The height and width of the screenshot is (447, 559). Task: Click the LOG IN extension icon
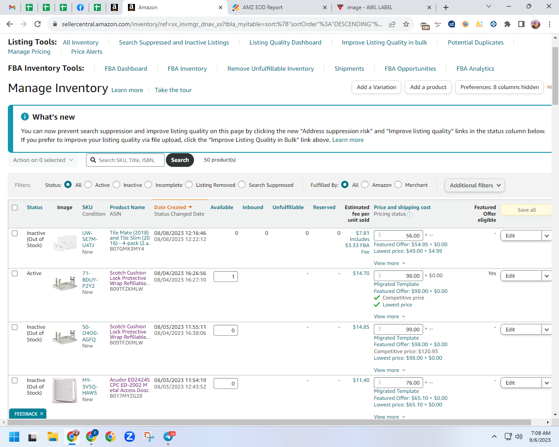pos(438,24)
